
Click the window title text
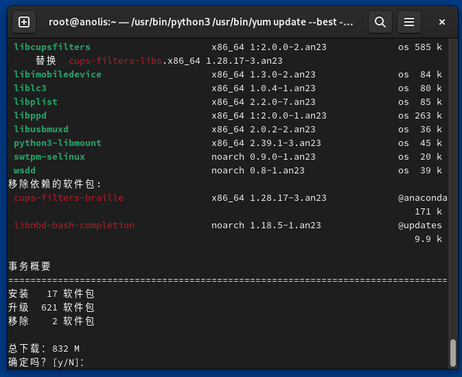(201, 22)
